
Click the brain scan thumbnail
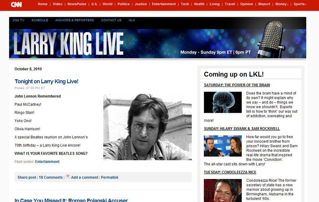coord(223,102)
